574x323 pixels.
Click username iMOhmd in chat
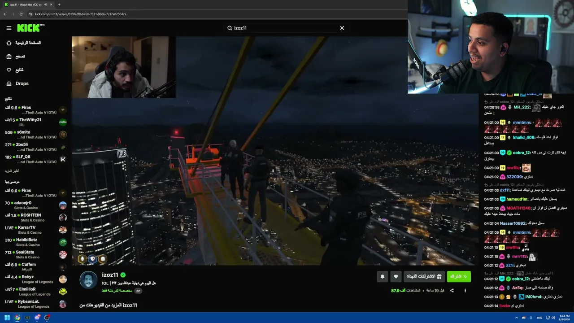coord(534,297)
